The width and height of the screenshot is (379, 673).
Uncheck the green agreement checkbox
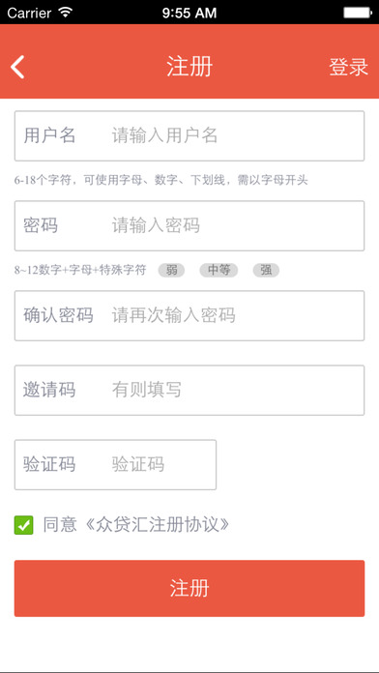click(23, 525)
